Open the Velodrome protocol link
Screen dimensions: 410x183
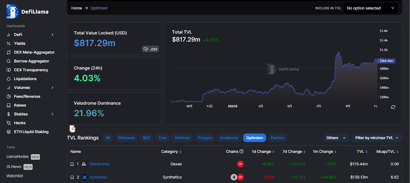coord(99,164)
